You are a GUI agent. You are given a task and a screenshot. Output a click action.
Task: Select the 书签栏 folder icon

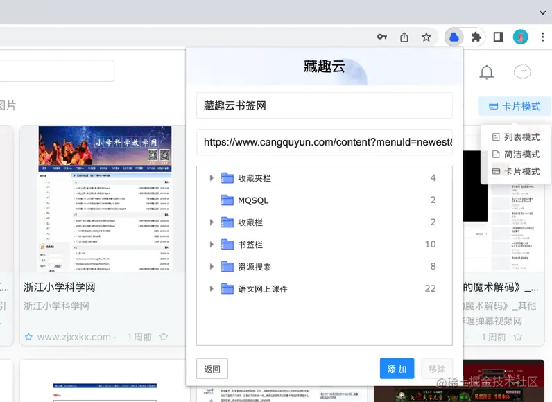[227, 245]
